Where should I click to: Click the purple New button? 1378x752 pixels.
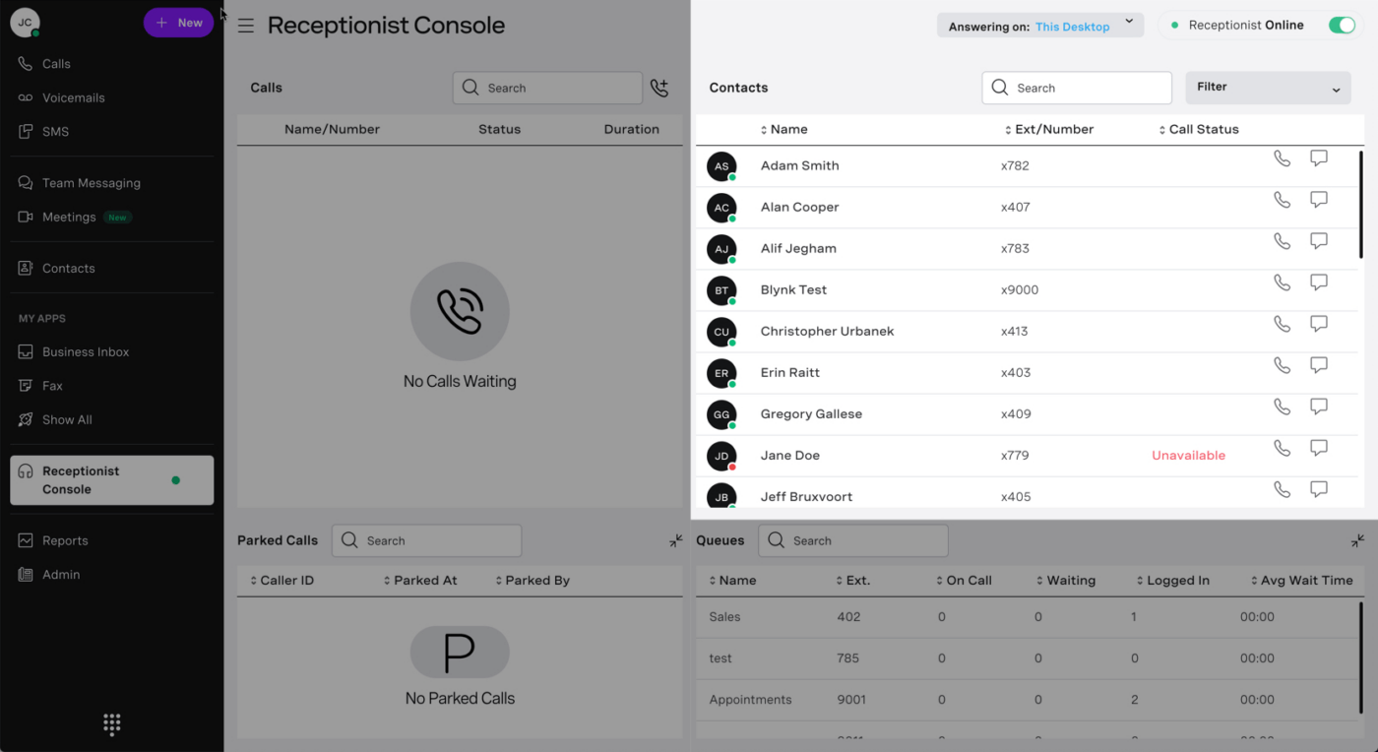point(178,23)
